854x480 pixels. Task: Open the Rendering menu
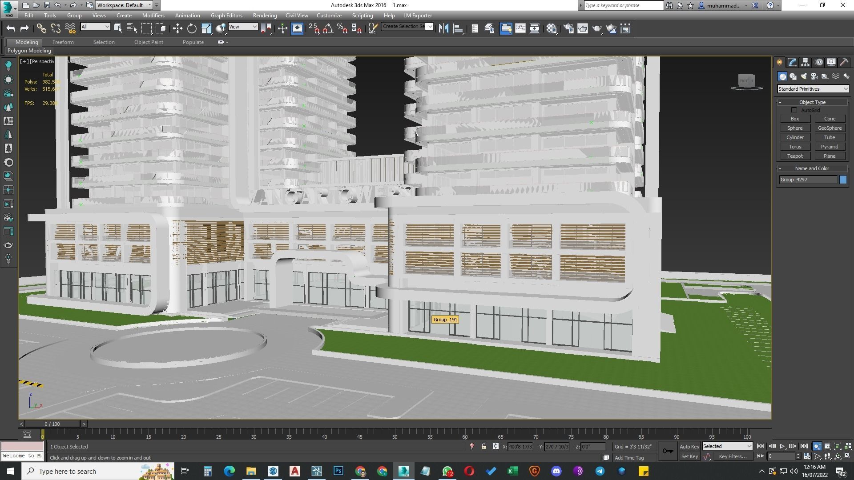point(265,15)
